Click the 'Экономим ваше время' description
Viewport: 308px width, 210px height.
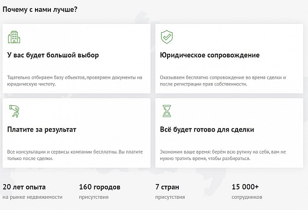pos(223,155)
